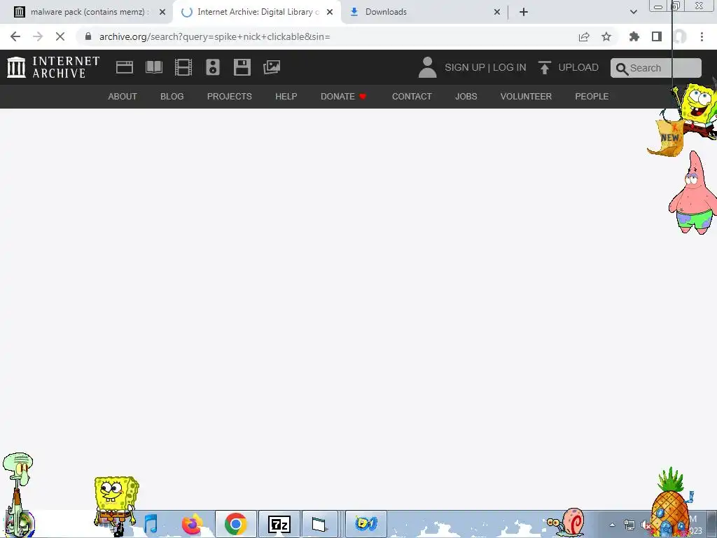Viewport: 717px width, 538px height.
Task: Switch to the Downloads tab
Action: pos(424,12)
